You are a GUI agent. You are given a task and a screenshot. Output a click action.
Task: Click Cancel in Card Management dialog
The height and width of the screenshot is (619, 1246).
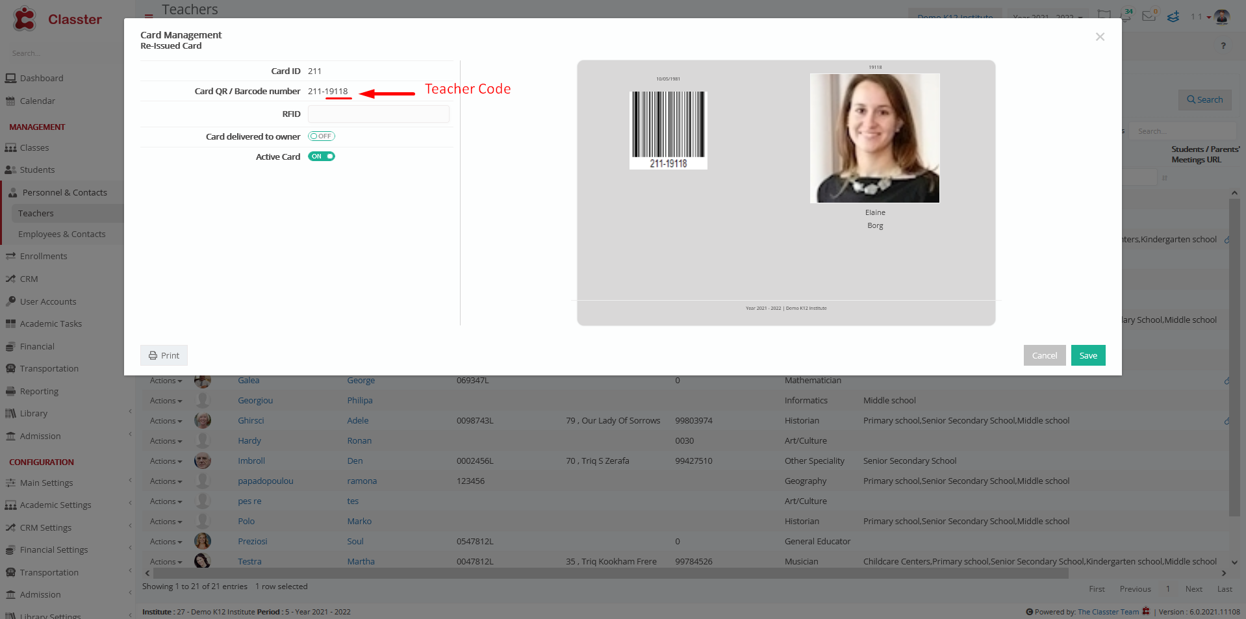(1045, 355)
